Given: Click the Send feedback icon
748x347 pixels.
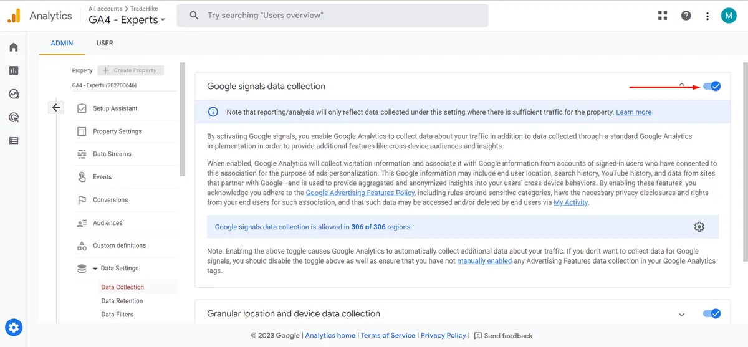Looking at the screenshot, I should point(478,335).
